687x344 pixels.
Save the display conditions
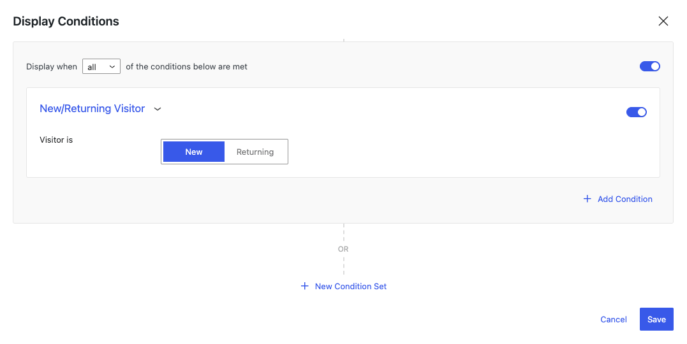[656, 319]
